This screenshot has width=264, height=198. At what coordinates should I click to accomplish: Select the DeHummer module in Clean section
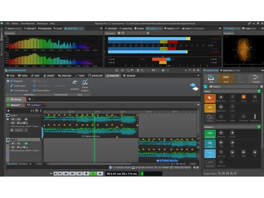coord(210,98)
